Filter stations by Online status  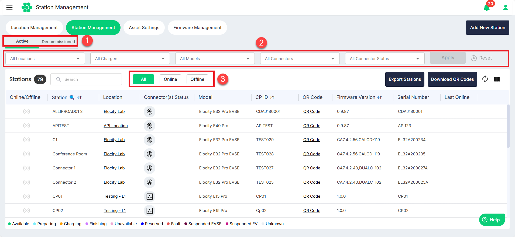(170, 79)
